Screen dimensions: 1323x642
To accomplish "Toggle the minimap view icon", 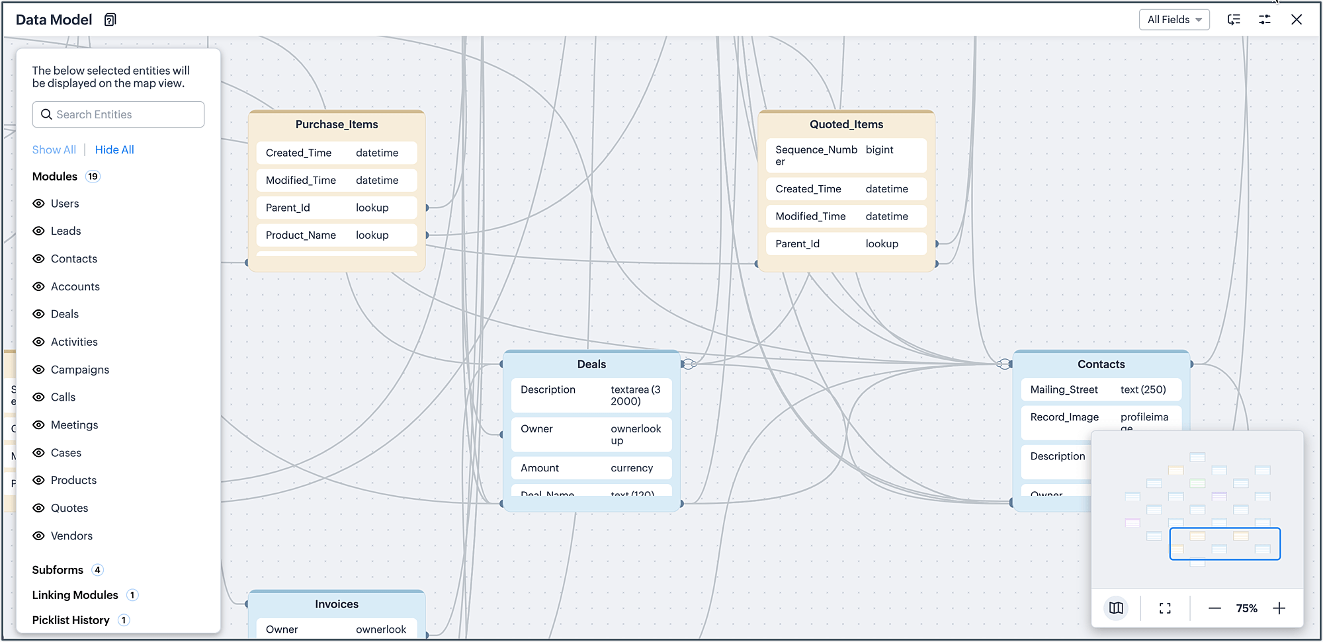I will 1116,608.
